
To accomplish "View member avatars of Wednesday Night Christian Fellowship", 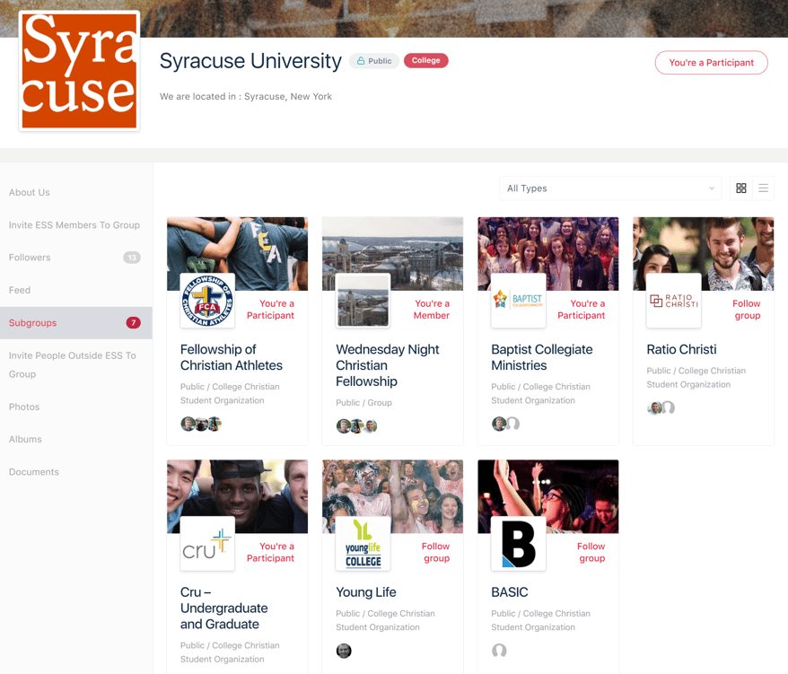I will pyautogui.click(x=356, y=426).
